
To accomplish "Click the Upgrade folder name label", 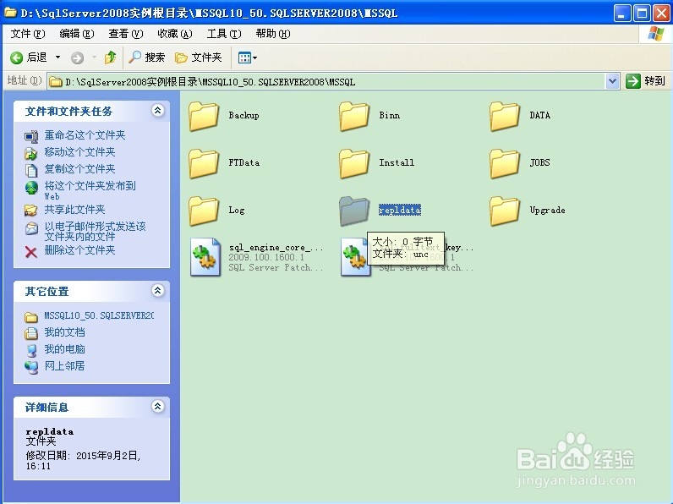I will tap(547, 211).
